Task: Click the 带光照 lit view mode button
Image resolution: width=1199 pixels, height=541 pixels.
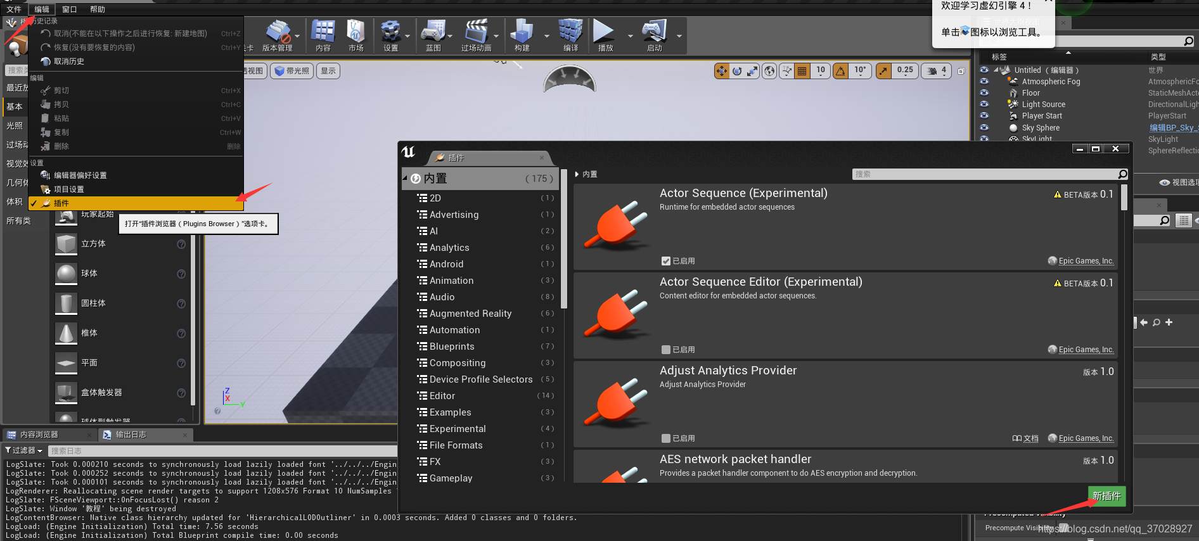Action: [292, 71]
